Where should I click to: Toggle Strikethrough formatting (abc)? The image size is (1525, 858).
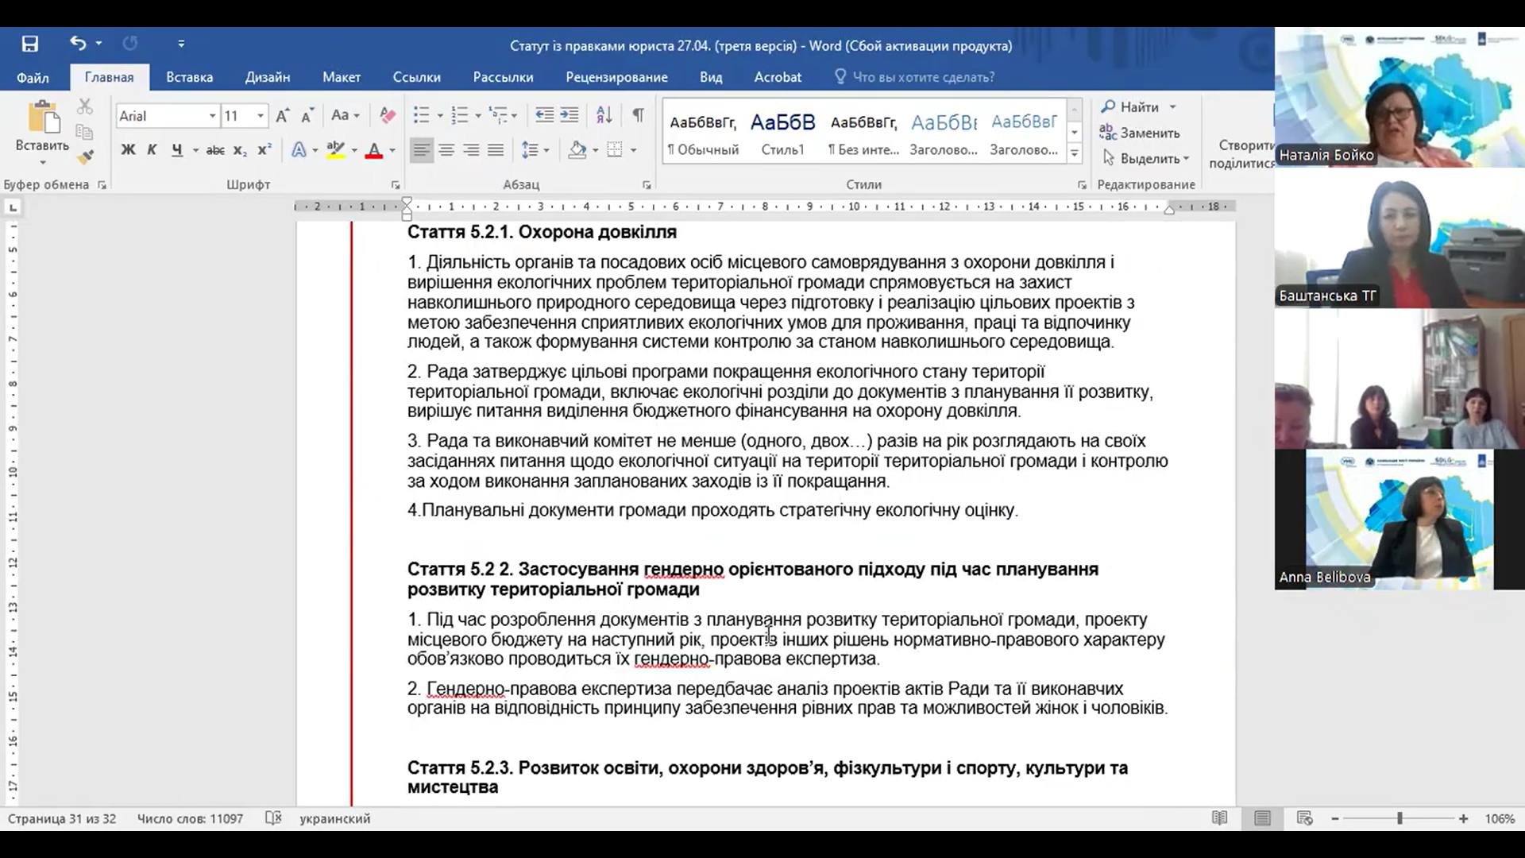(215, 149)
